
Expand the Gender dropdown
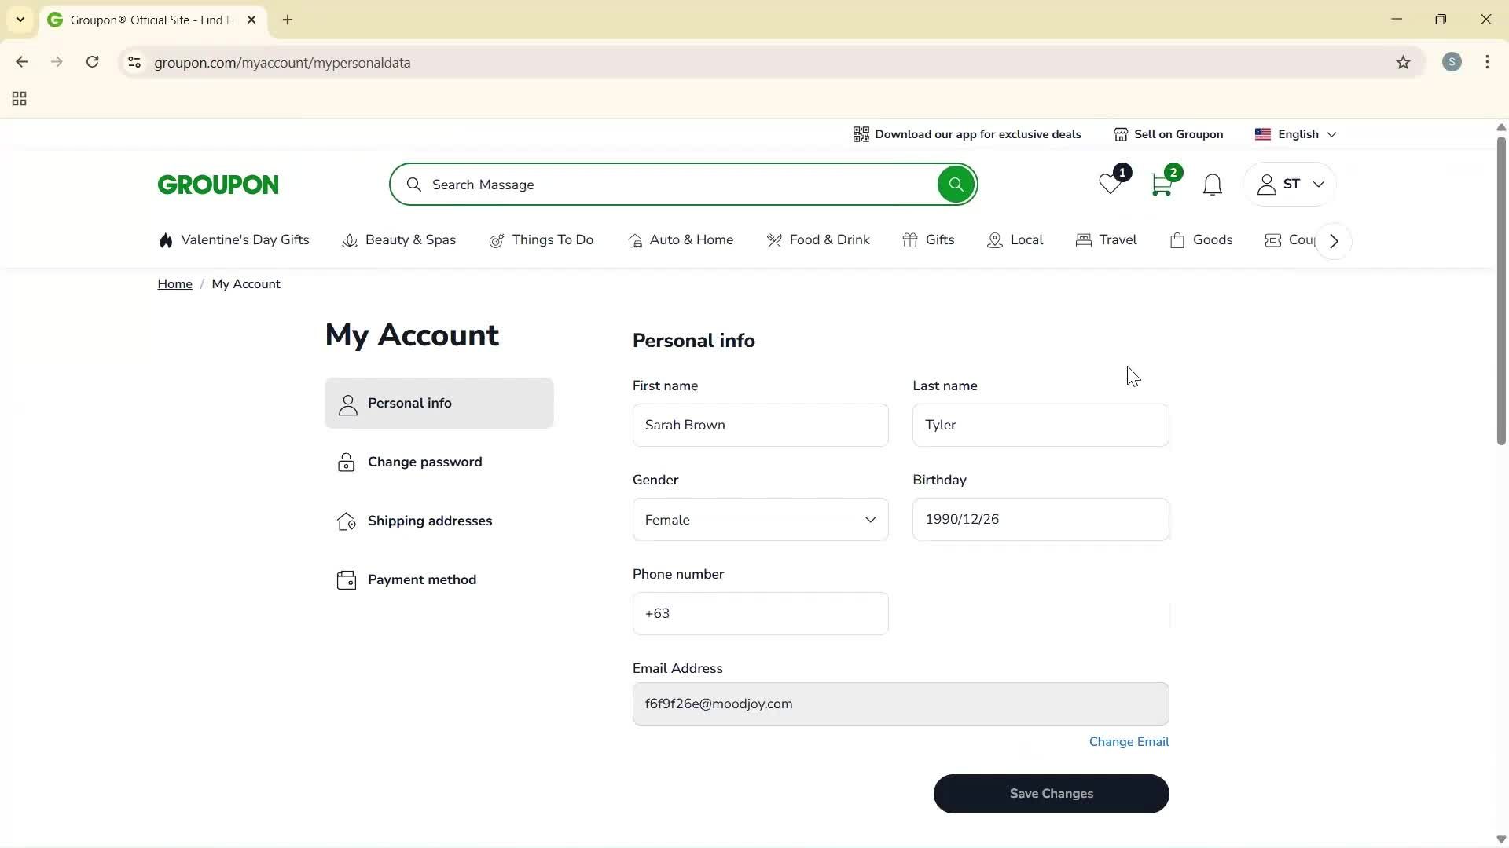(760, 520)
